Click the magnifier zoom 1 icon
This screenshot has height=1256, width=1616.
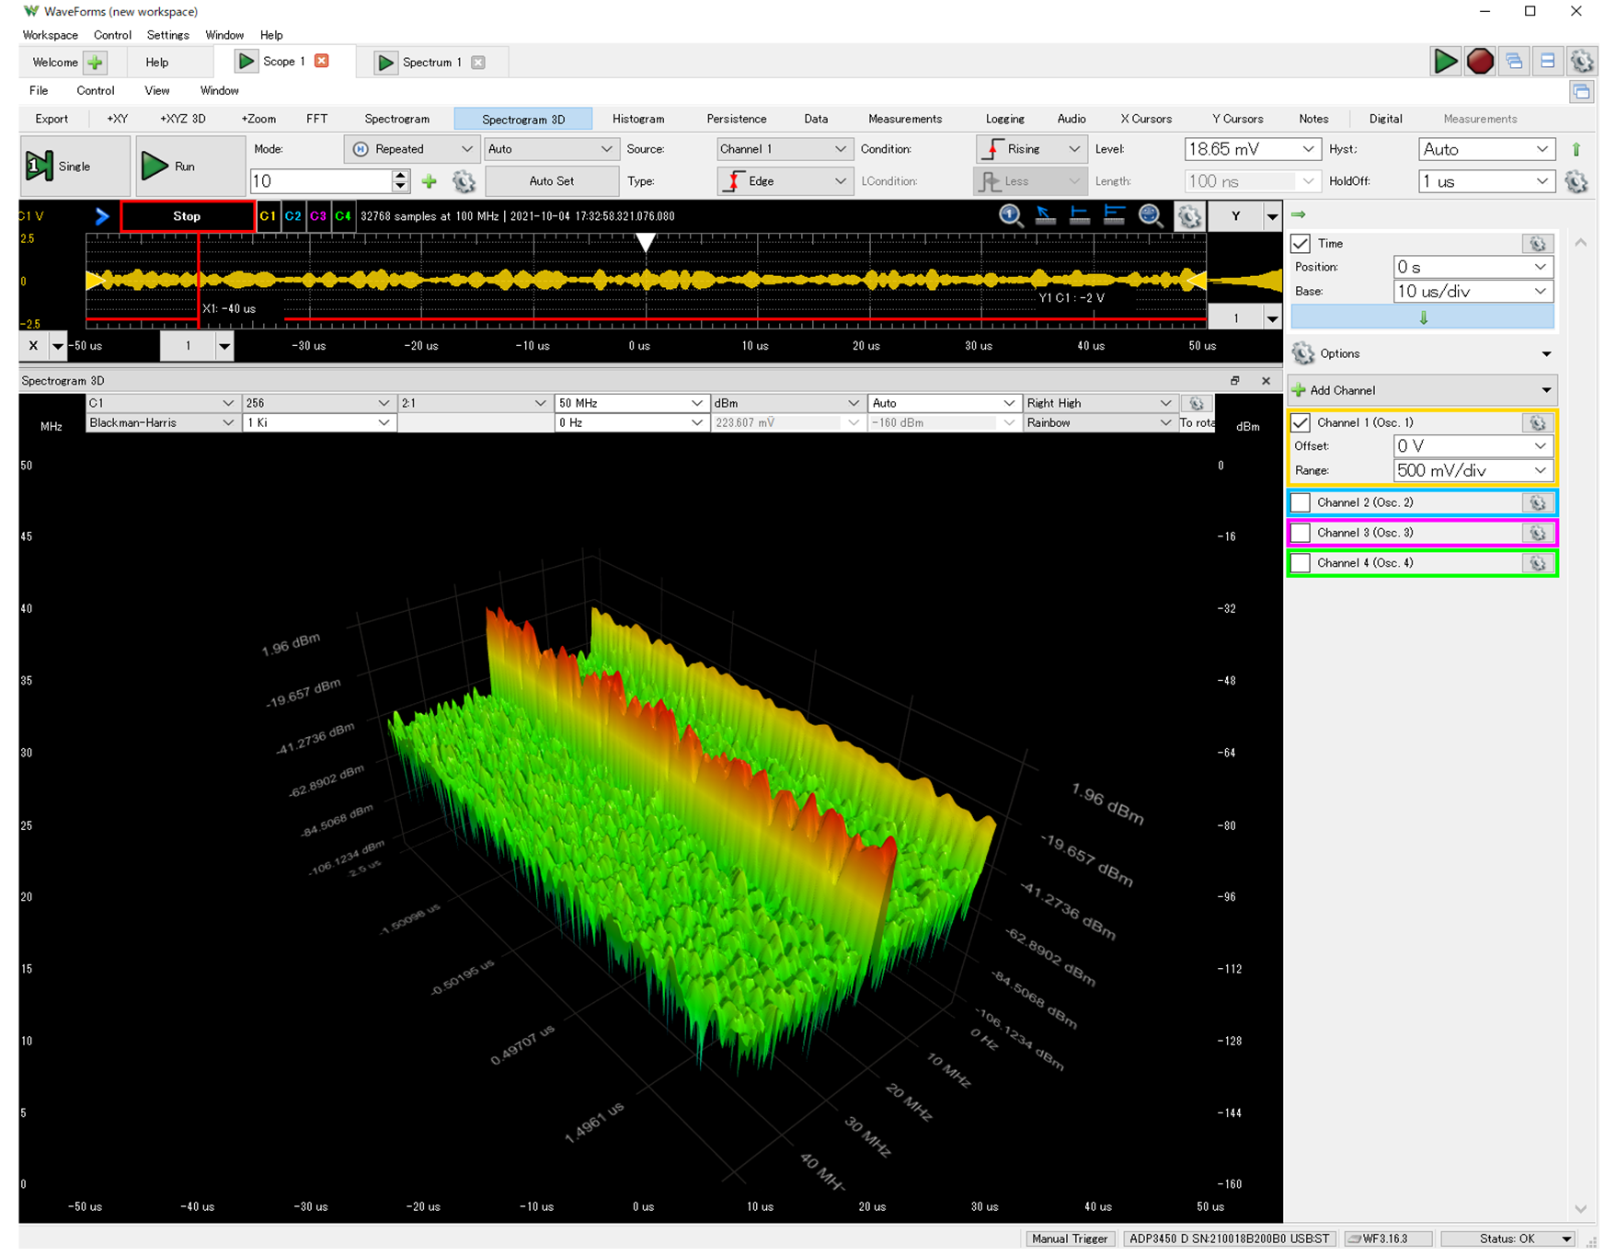coord(1011,216)
